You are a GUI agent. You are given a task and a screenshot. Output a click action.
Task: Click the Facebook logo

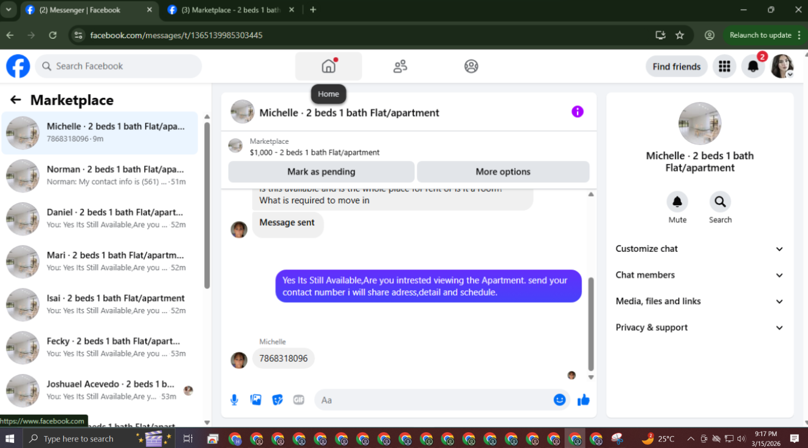tap(18, 66)
